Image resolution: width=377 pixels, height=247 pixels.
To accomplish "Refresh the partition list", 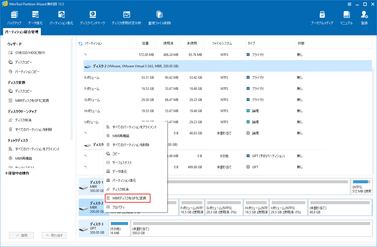I will tap(81, 43).
